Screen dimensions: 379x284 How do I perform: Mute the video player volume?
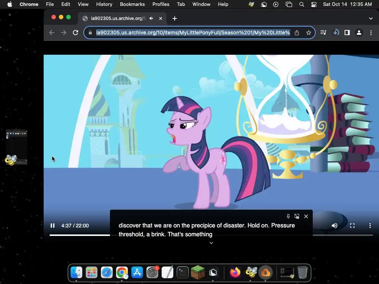coord(334,226)
